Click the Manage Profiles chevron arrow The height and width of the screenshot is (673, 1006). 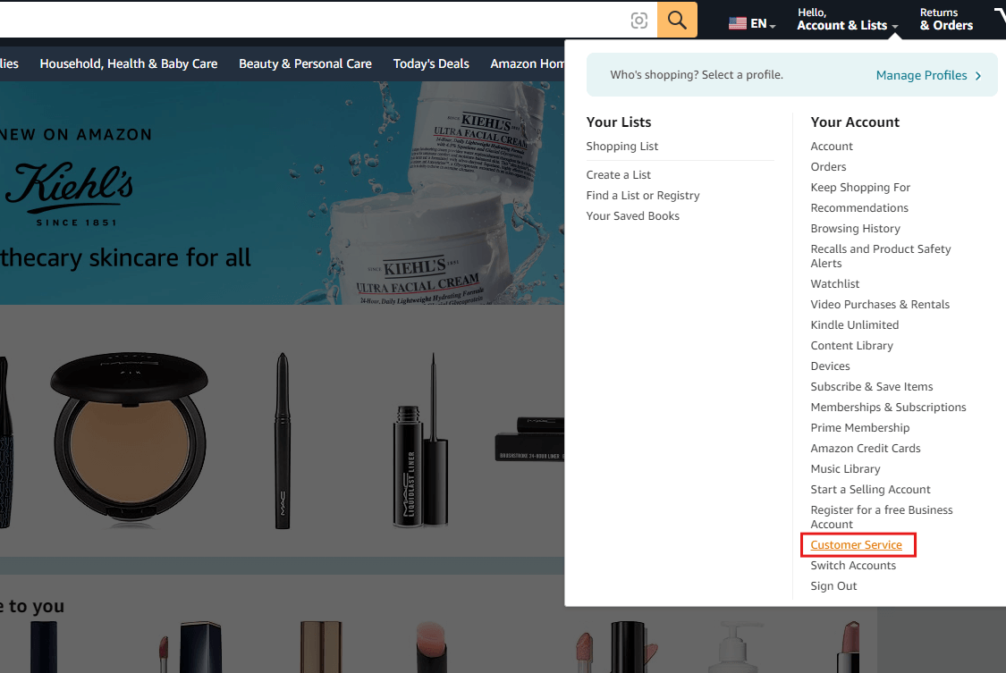pyautogui.click(x=978, y=76)
